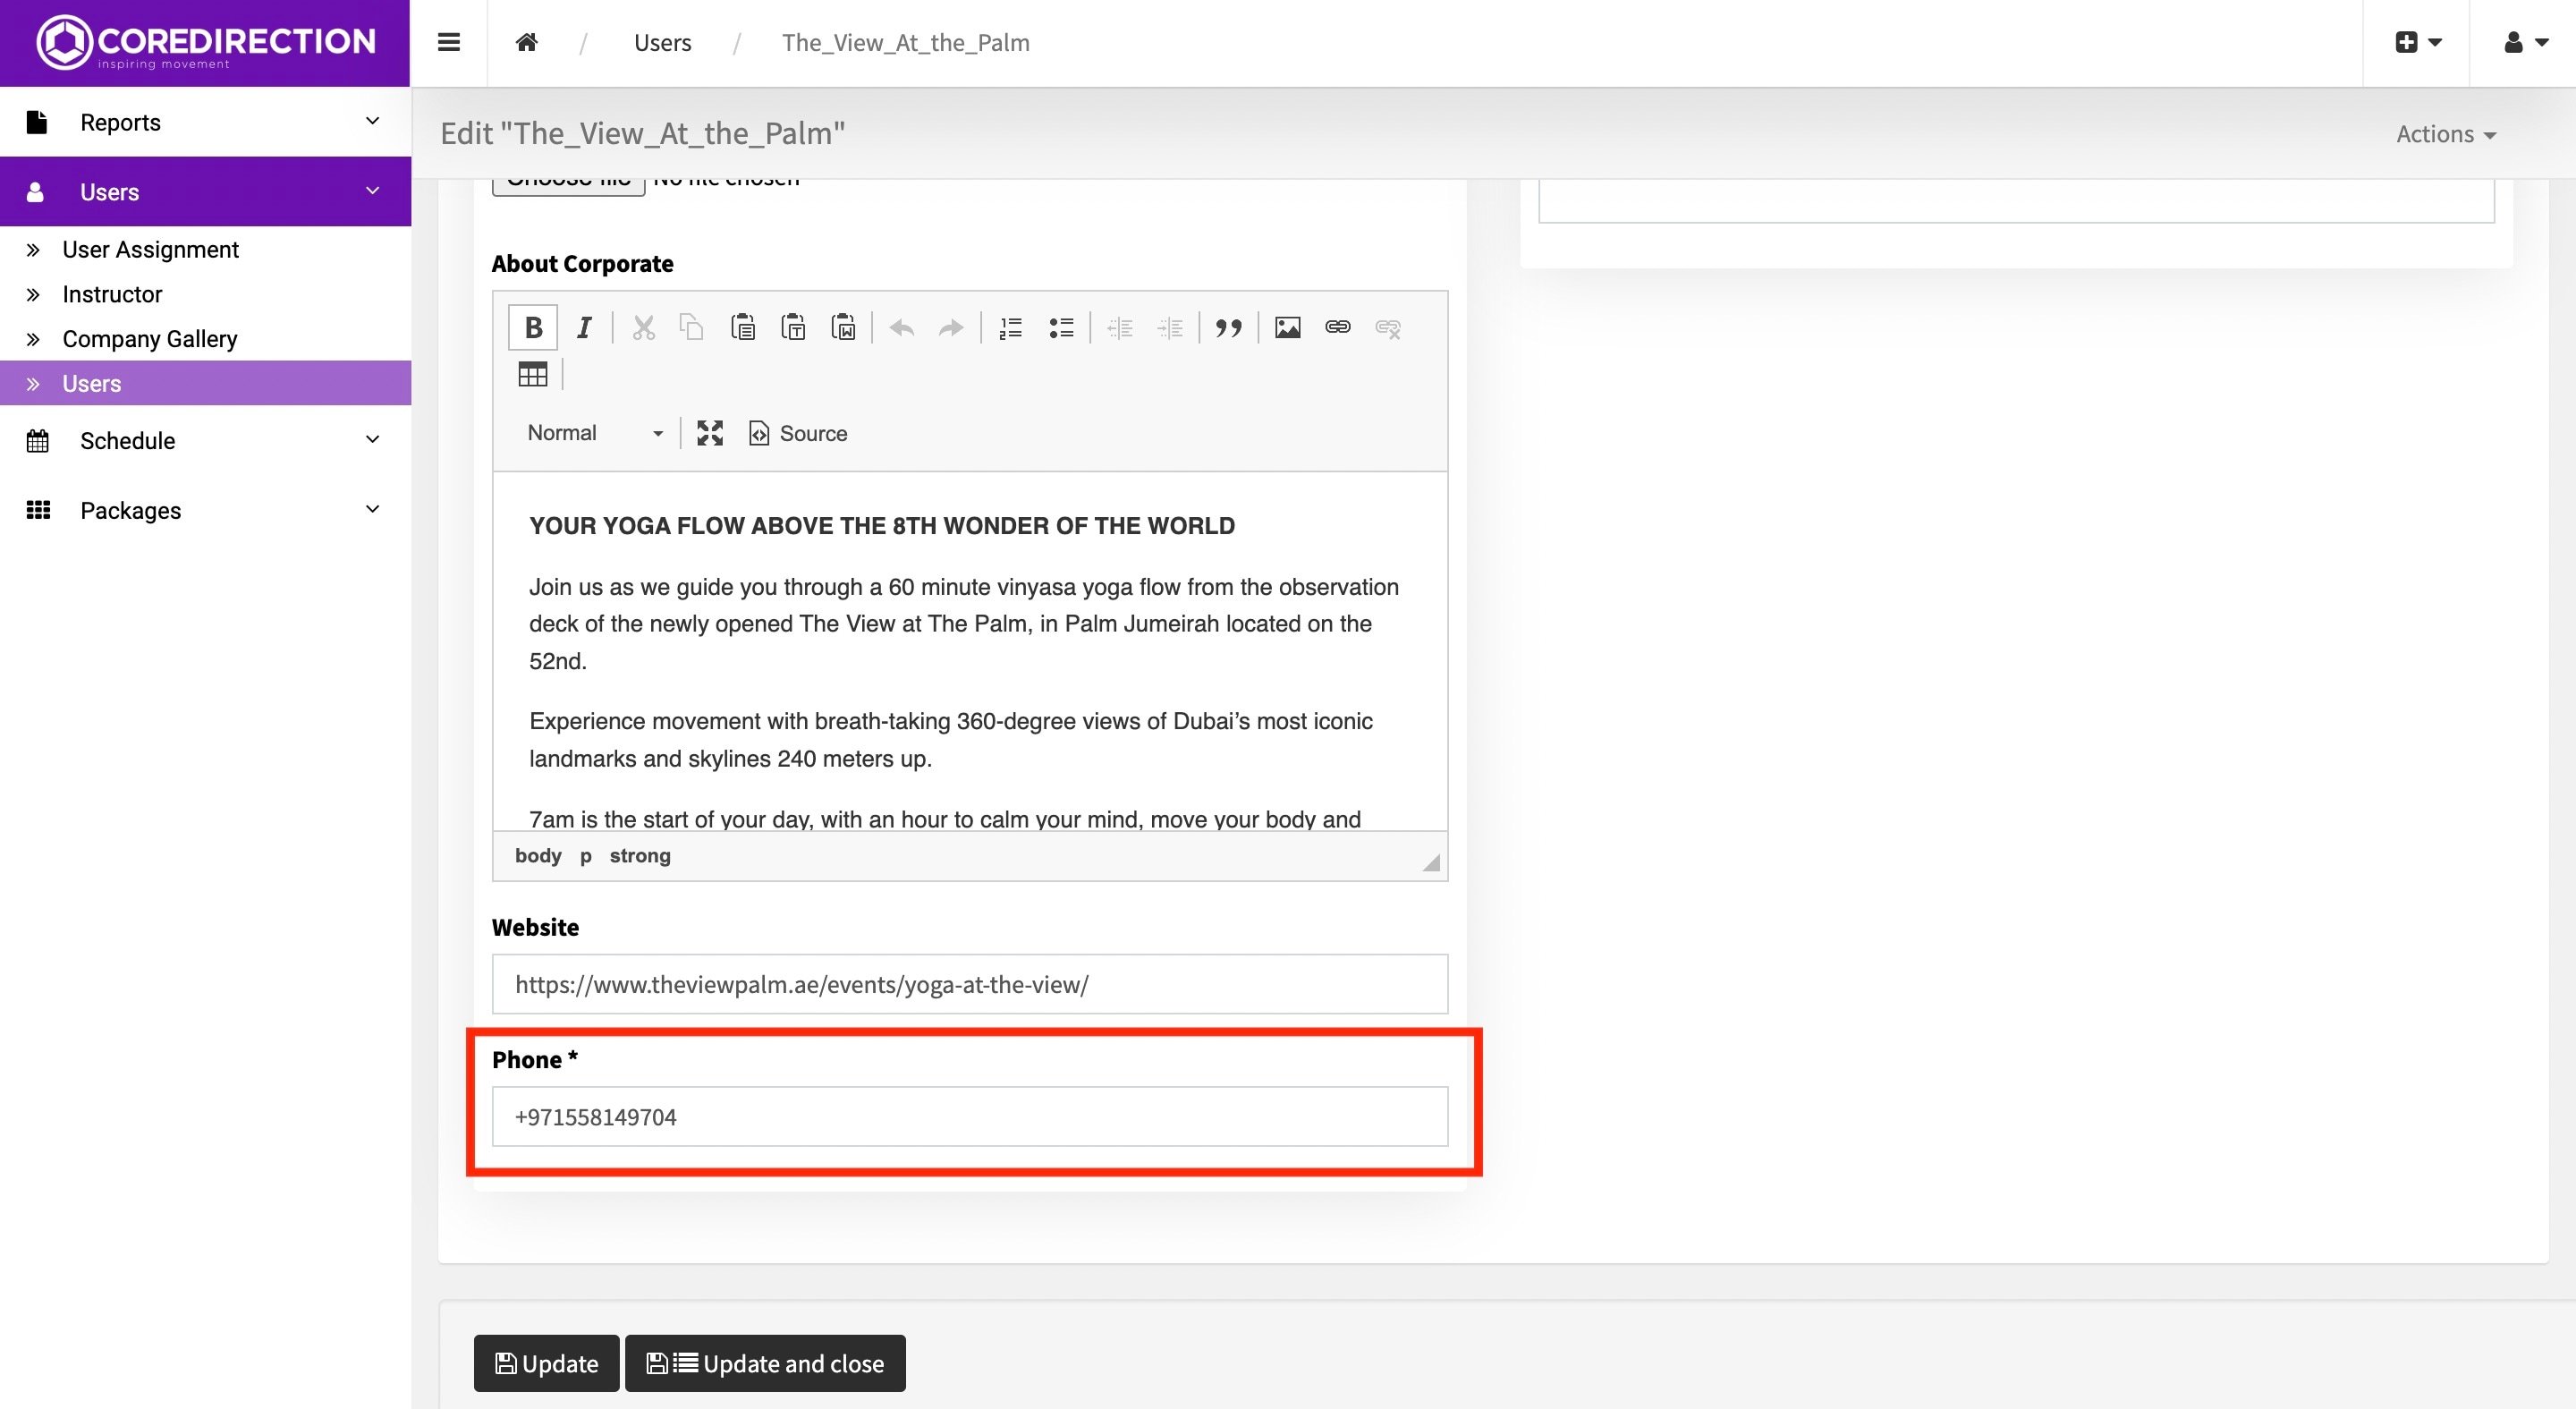Screen dimensions: 2576x1409
Task: Maximize the editor with the expand icon
Action: point(710,433)
